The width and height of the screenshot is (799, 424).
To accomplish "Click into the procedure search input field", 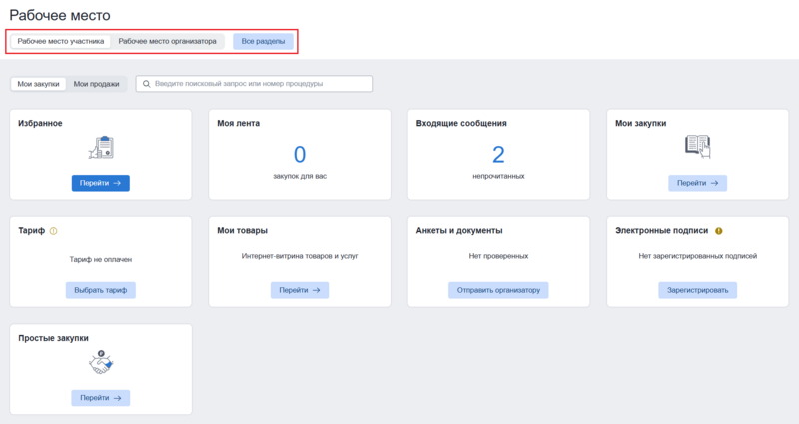I will (x=260, y=84).
